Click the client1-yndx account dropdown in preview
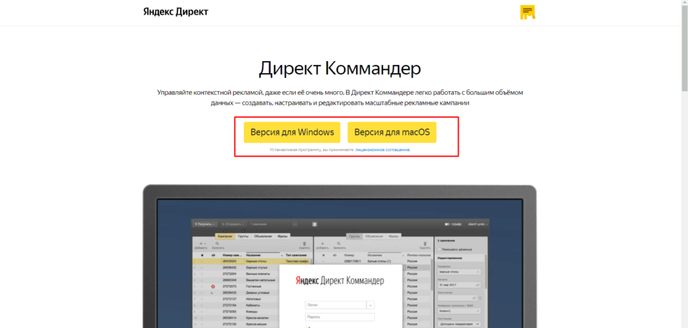 click(478, 224)
